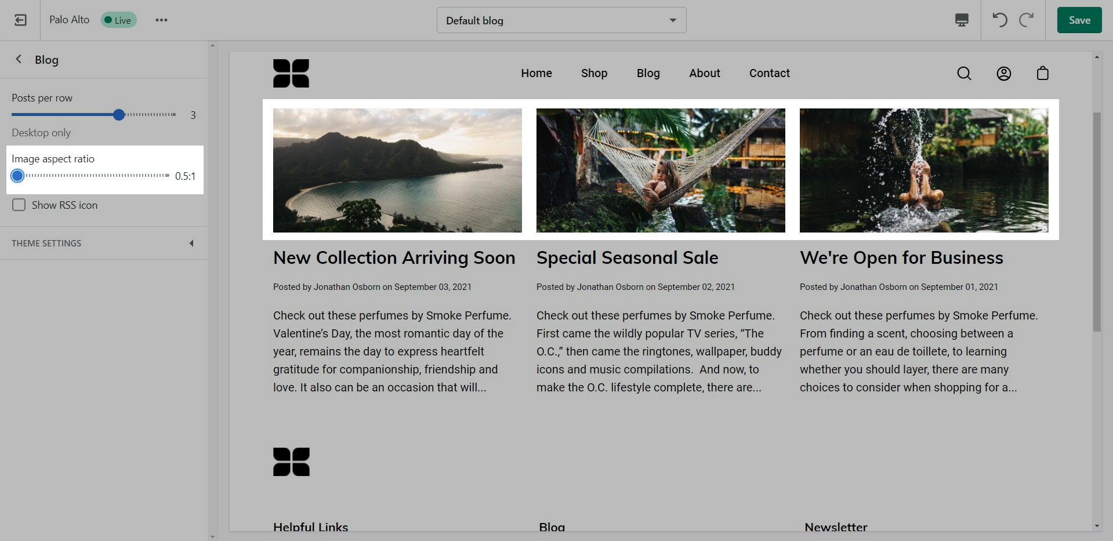Click the account profile icon
Screen dimensions: 1113x541
pyautogui.click(x=1003, y=74)
